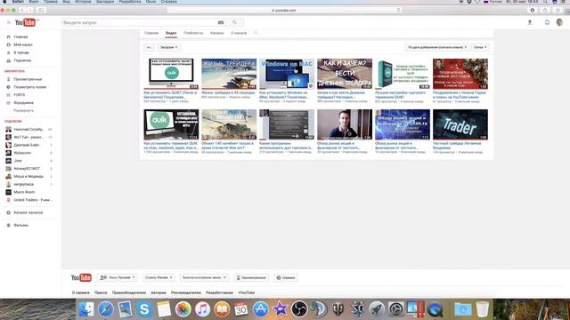Open Фильмы in the sidebar

(x=20, y=225)
